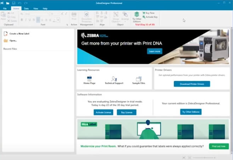The image size is (233, 160).
Task: Click the open folder icon in title bar
Action: pos(7,3)
